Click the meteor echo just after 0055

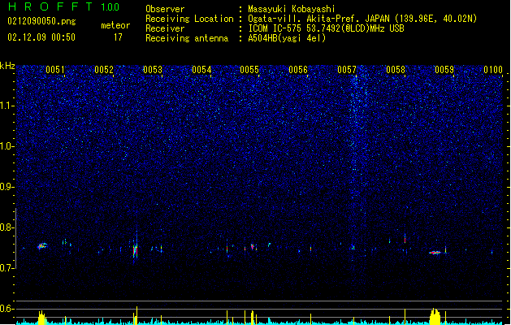tap(252, 247)
